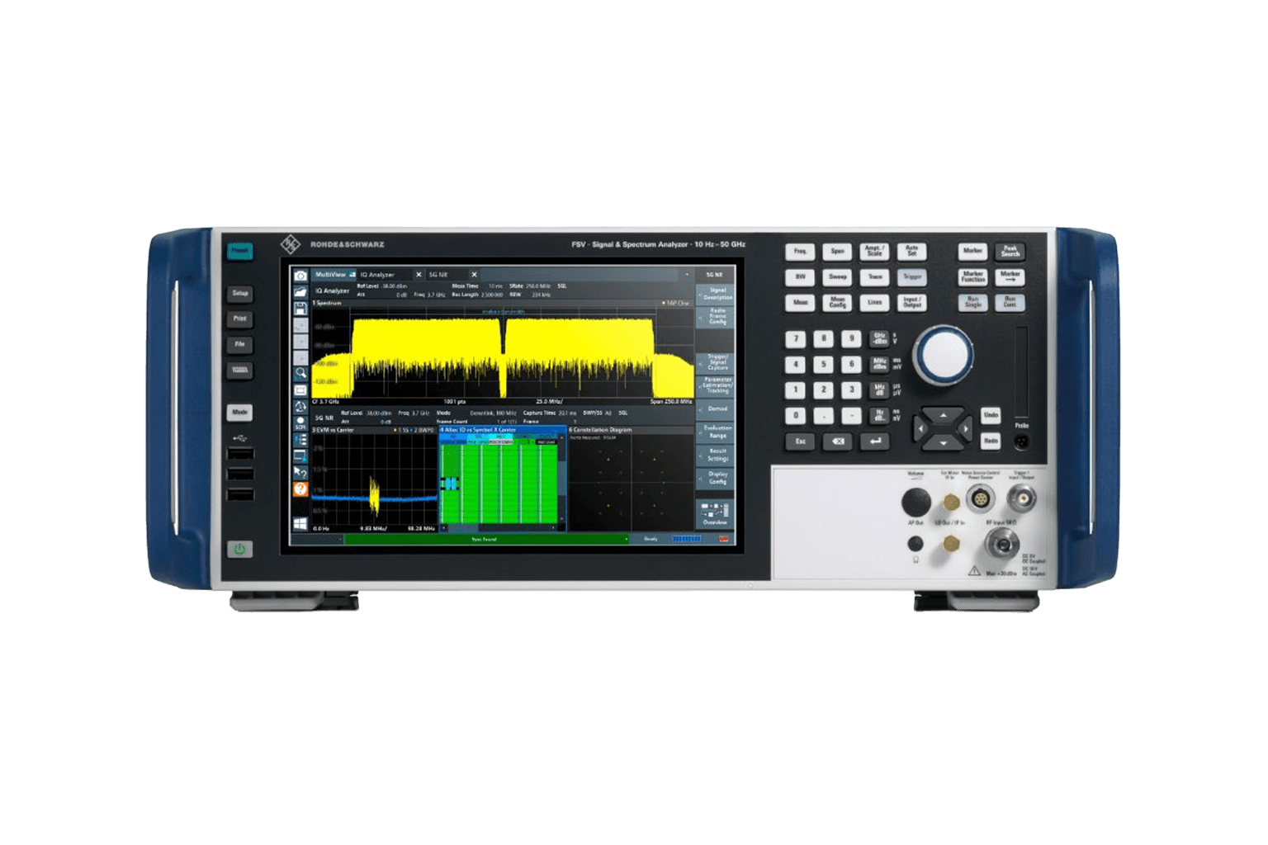Open the Overview block diagram icon
This screenshot has height=845, width=1268.
tap(715, 512)
